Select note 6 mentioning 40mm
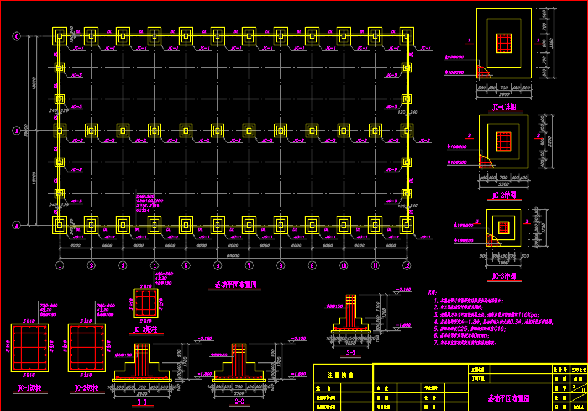The image size is (588, 411). coord(461,335)
